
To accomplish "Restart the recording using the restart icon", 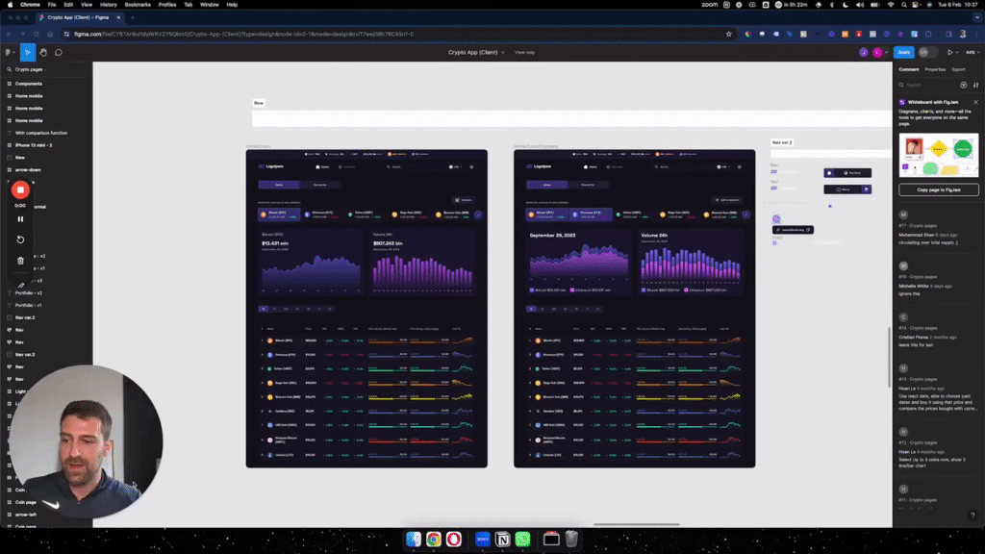I will (x=20, y=239).
